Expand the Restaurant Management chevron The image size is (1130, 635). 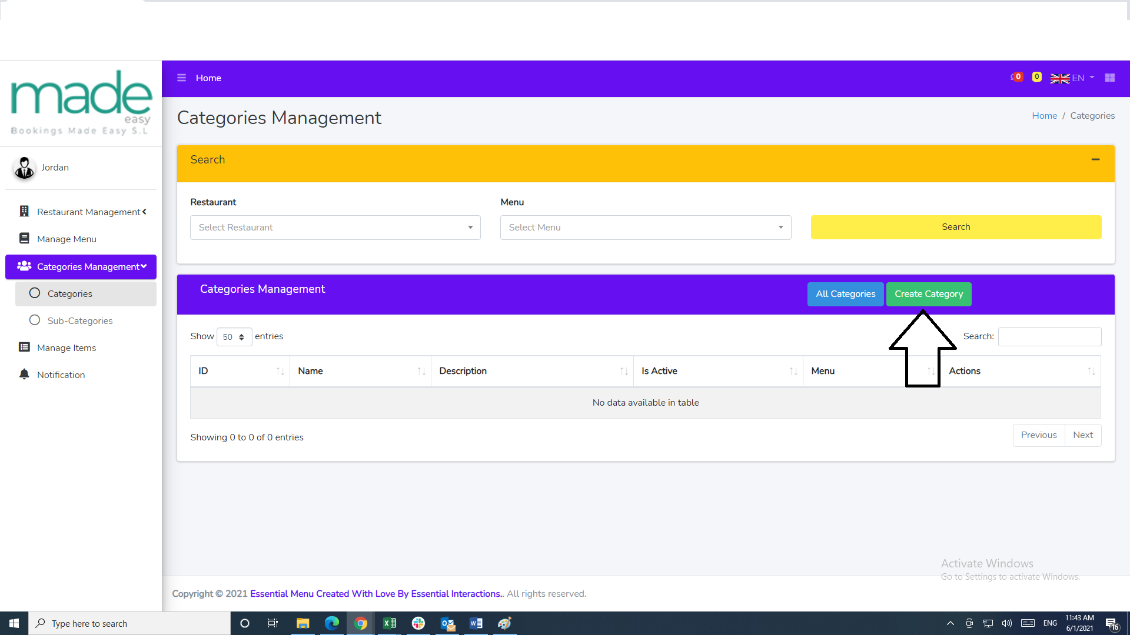click(144, 212)
